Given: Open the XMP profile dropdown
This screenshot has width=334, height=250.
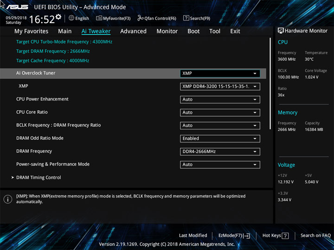Looking at the screenshot, I should point(220,87).
